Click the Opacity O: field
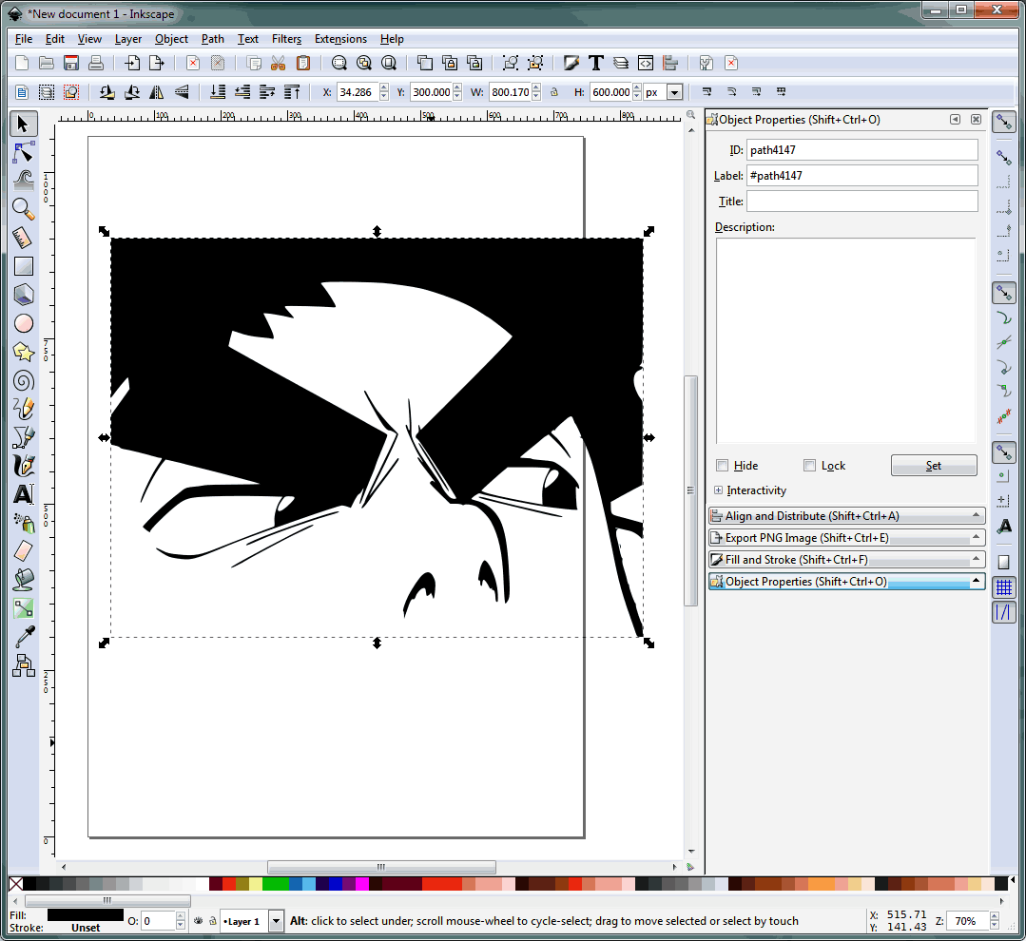 click(x=159, y=921)
